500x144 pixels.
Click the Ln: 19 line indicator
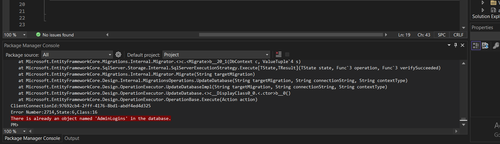pos(404,35)
